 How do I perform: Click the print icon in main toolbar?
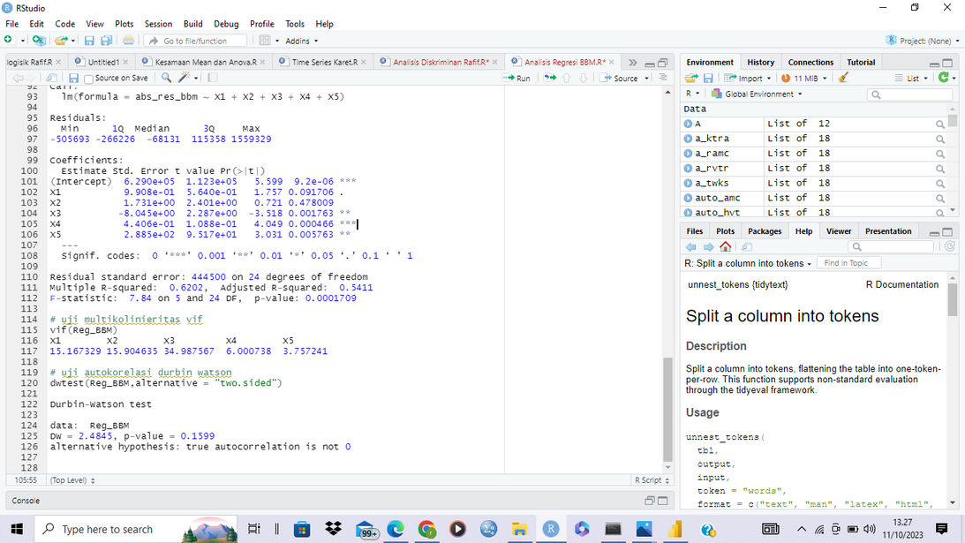pyautogui.click(x=129, y=41)
